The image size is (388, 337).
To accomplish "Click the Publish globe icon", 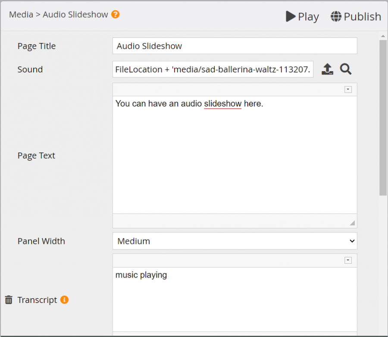I will pos(335,16).
